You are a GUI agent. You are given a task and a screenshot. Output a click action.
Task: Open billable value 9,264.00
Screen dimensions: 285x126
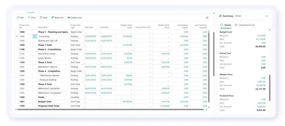(x=165, y=93)
